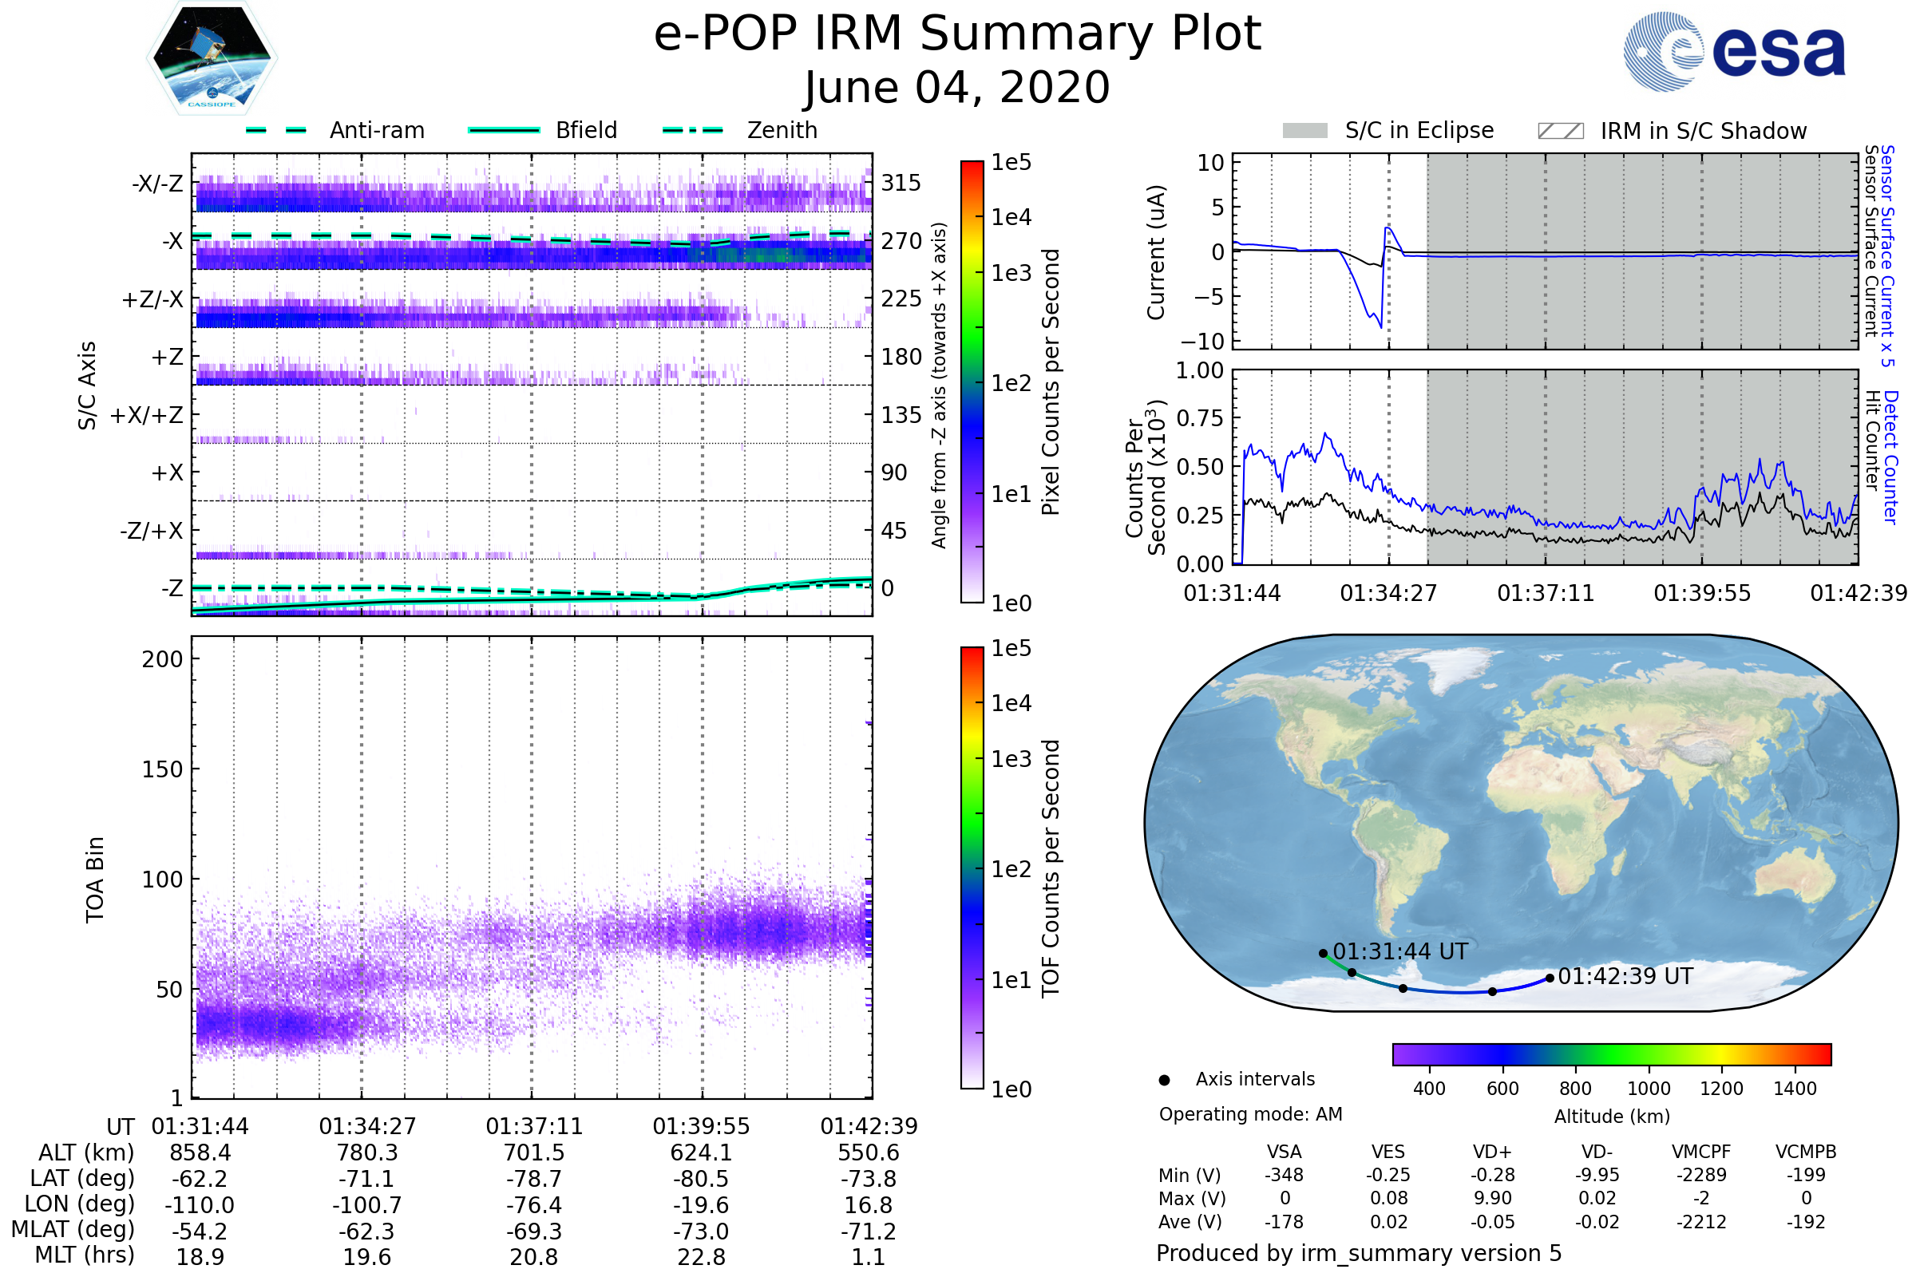Click the Sensor Surface Current x 5 label
Screen dimensions: 1916x1277
(1886, 255)
